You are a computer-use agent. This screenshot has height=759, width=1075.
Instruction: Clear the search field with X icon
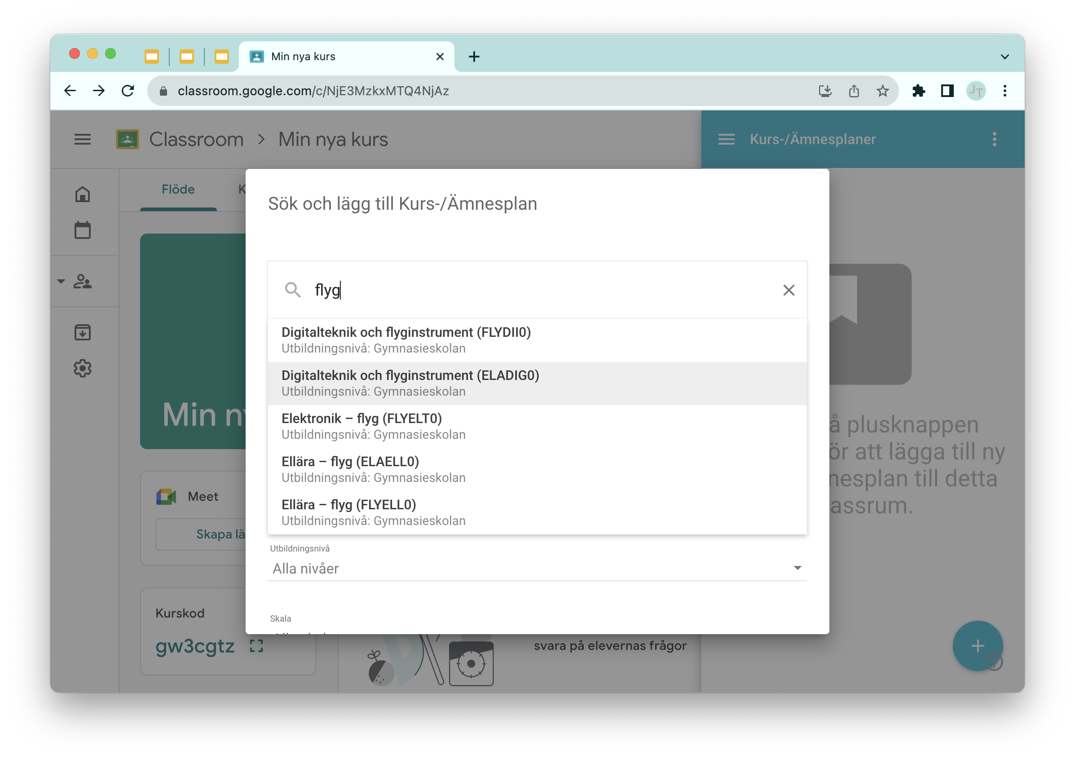click(x=789, y=290)
